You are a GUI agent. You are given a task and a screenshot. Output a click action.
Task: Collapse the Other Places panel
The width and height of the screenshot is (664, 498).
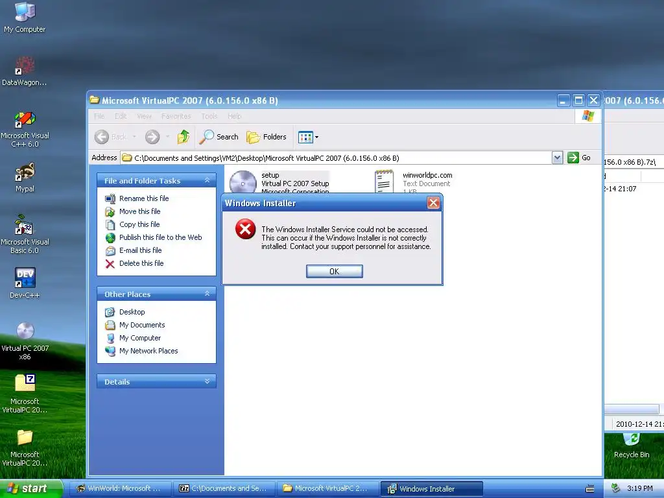pos(207,294)
